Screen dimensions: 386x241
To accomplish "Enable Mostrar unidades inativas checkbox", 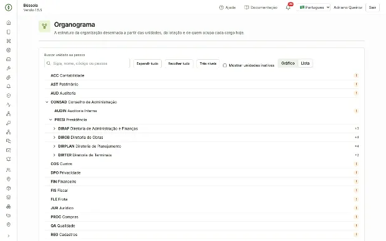I will (225, 65).
